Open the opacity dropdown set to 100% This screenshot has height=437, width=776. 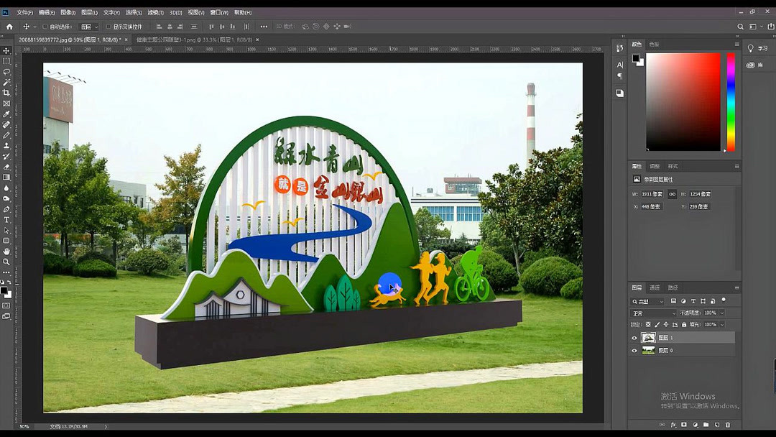722,313
